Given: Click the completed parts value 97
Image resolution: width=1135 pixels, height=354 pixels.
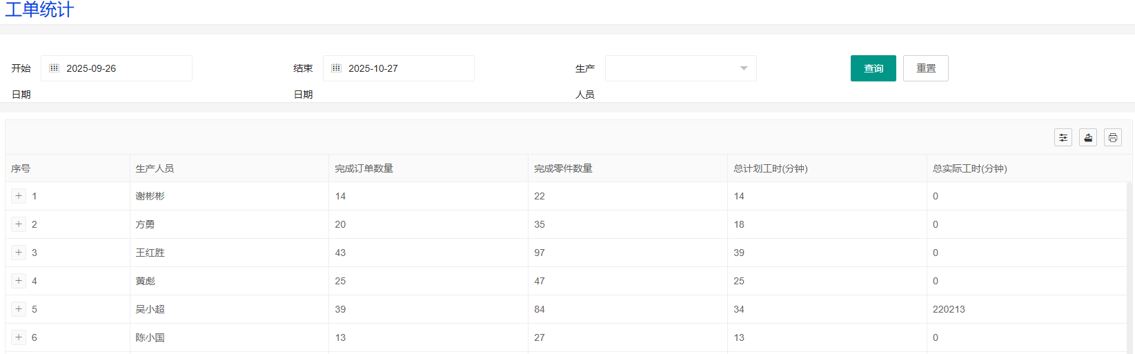Looking at the screenshot, I should [540, 253].
